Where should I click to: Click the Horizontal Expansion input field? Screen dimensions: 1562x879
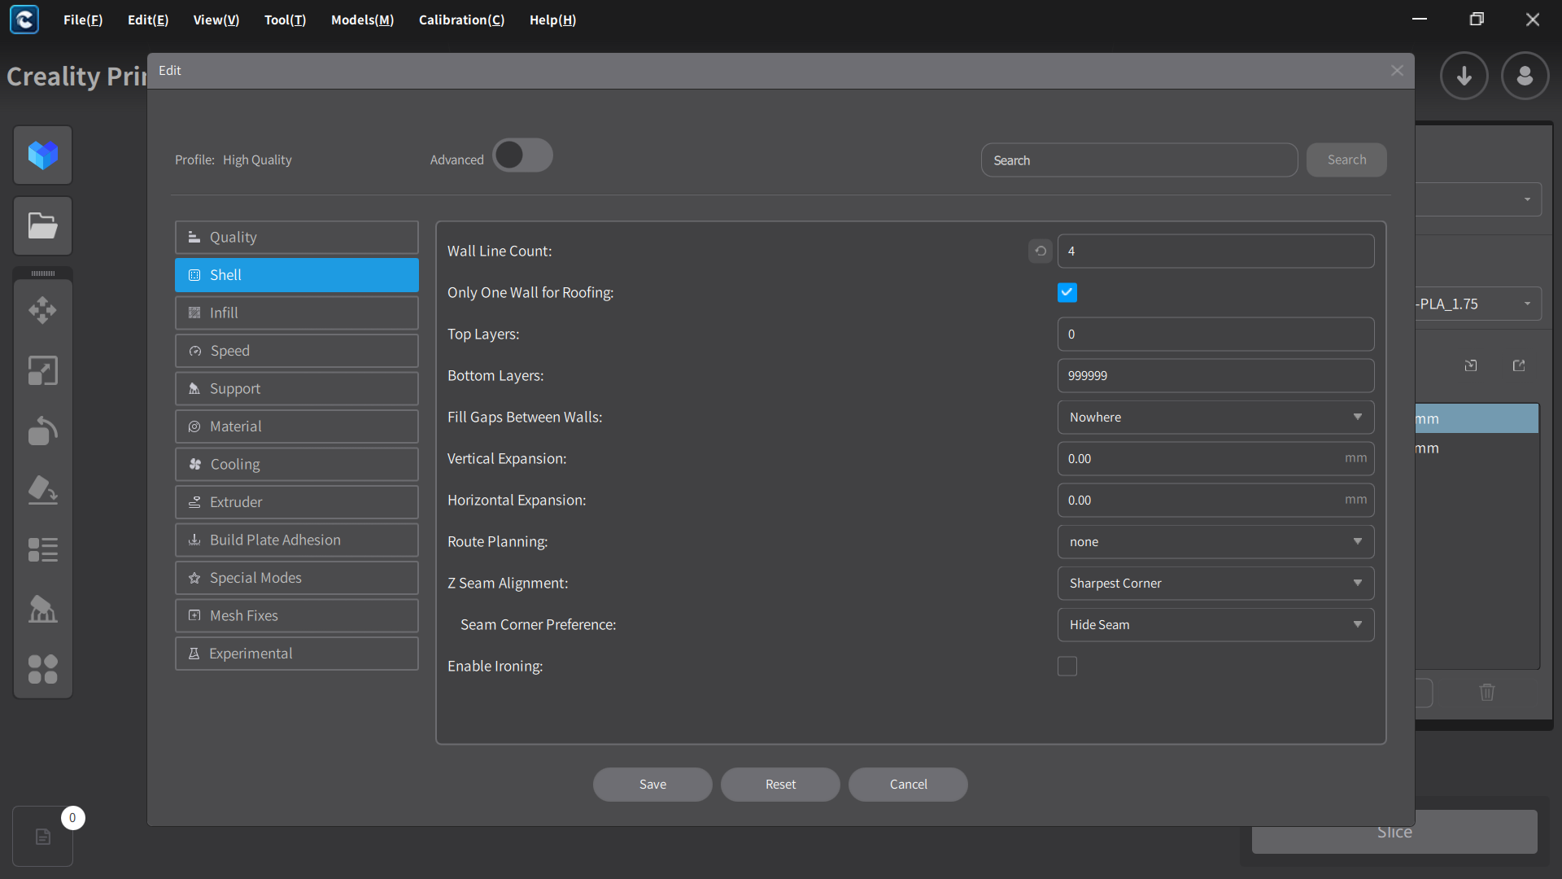click(x=1215, y=500)
